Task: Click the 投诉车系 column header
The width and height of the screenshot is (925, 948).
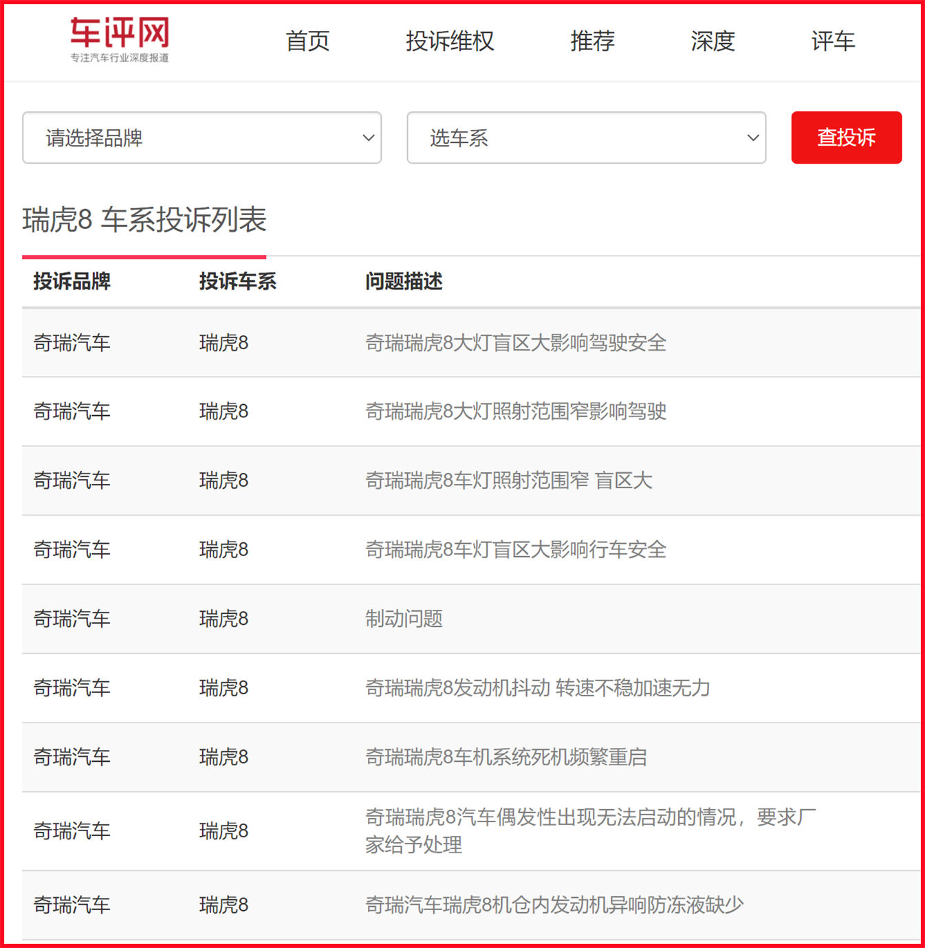Action: (238, 281)
